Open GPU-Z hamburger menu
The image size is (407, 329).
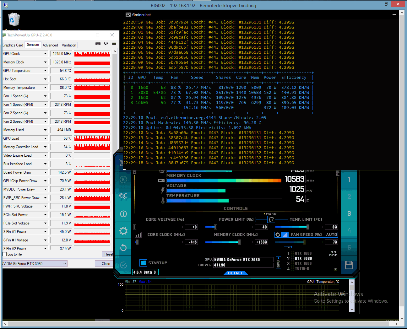pyautogui.click(x=114, y=43)
